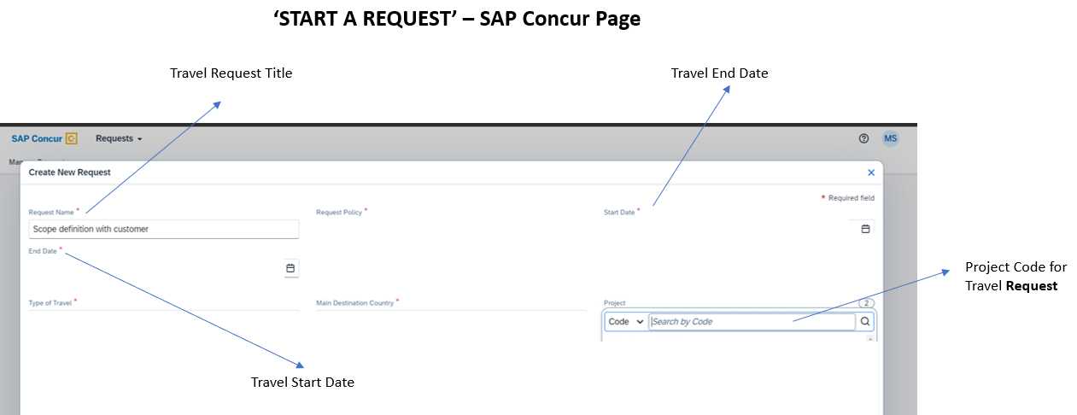Click the Start Date label

click(621, 212)
